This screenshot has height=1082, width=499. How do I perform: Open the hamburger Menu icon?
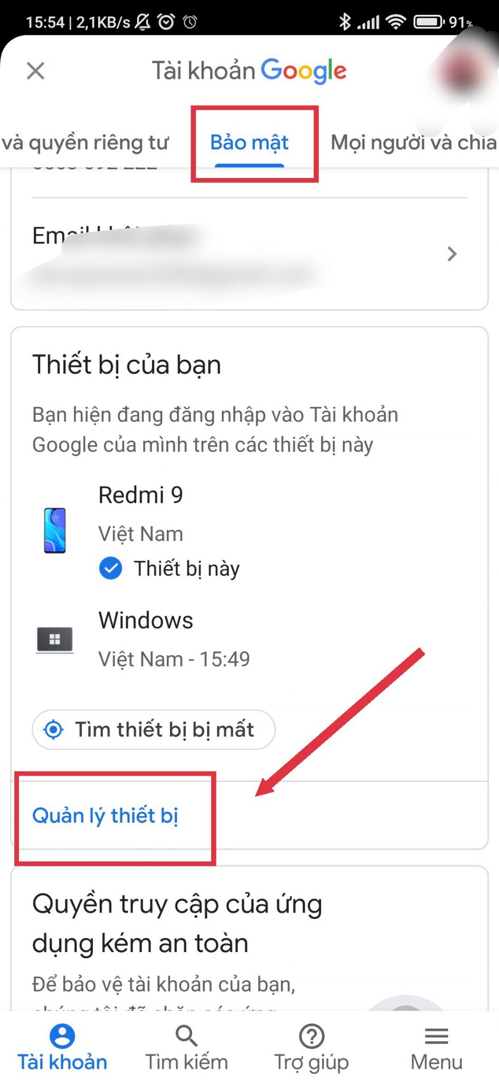coord(437,1036)
